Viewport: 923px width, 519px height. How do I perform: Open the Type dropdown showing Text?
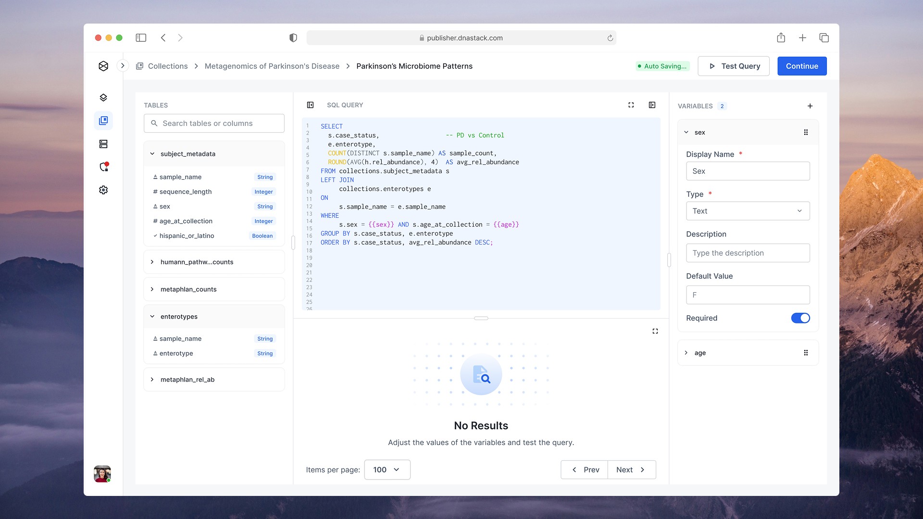748,211
